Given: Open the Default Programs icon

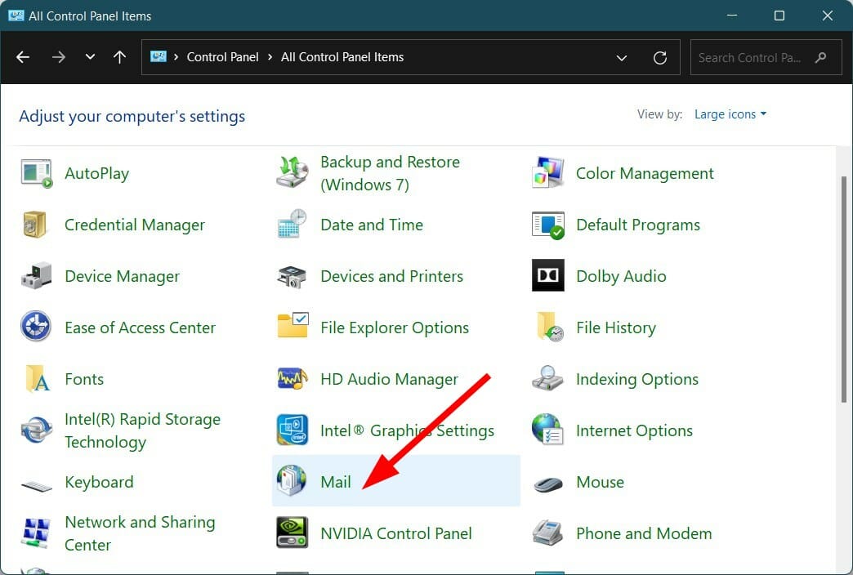Looking at the screenshot, I should pos(547,225).
